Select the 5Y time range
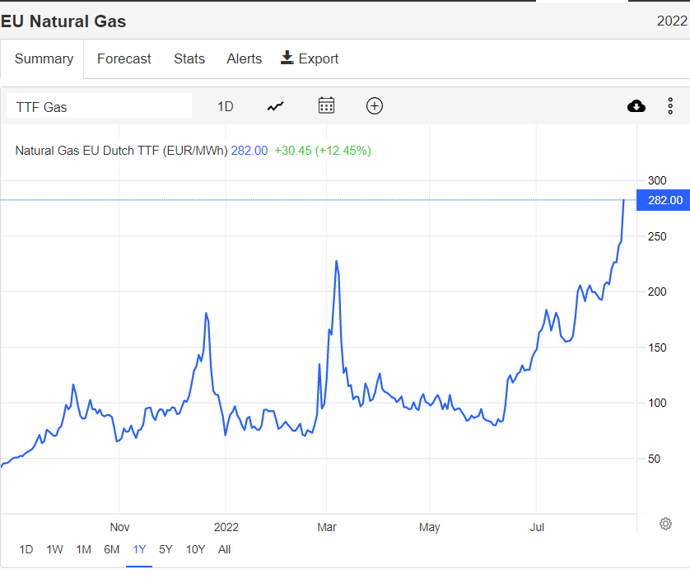The image size is (690, 583). (x=166, y=549)
